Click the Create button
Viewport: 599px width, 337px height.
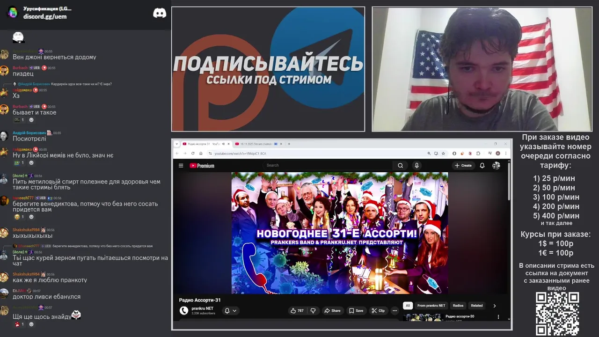(x=463, y=165)
